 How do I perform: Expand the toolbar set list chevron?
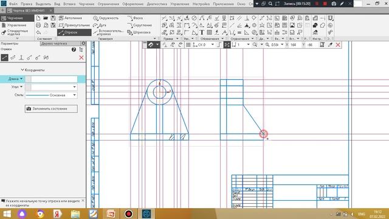coord(17,38)
